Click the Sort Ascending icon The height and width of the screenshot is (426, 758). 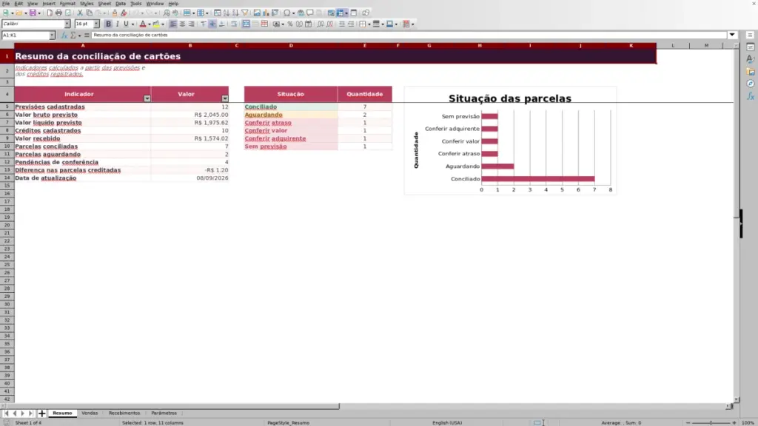coord(227,13)
